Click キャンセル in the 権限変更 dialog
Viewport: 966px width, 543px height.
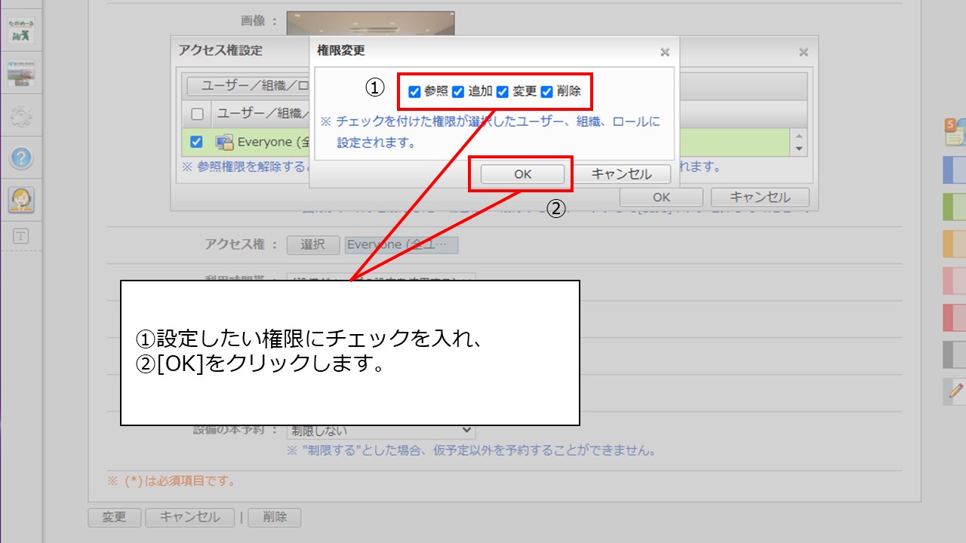621,174
